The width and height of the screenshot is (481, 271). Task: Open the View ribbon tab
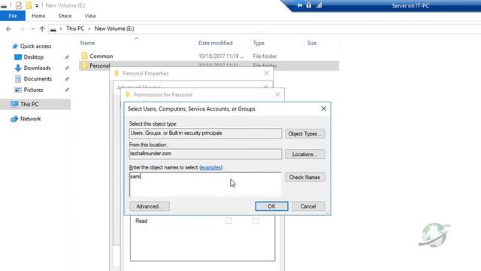pos(90,16)
